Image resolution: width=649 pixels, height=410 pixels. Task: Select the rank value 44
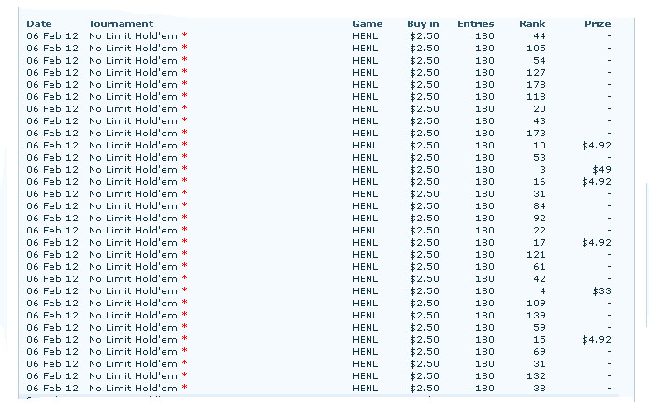point(540,36)
